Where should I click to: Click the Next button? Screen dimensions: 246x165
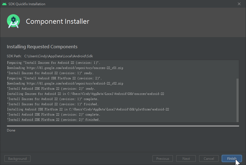point(186,158)
